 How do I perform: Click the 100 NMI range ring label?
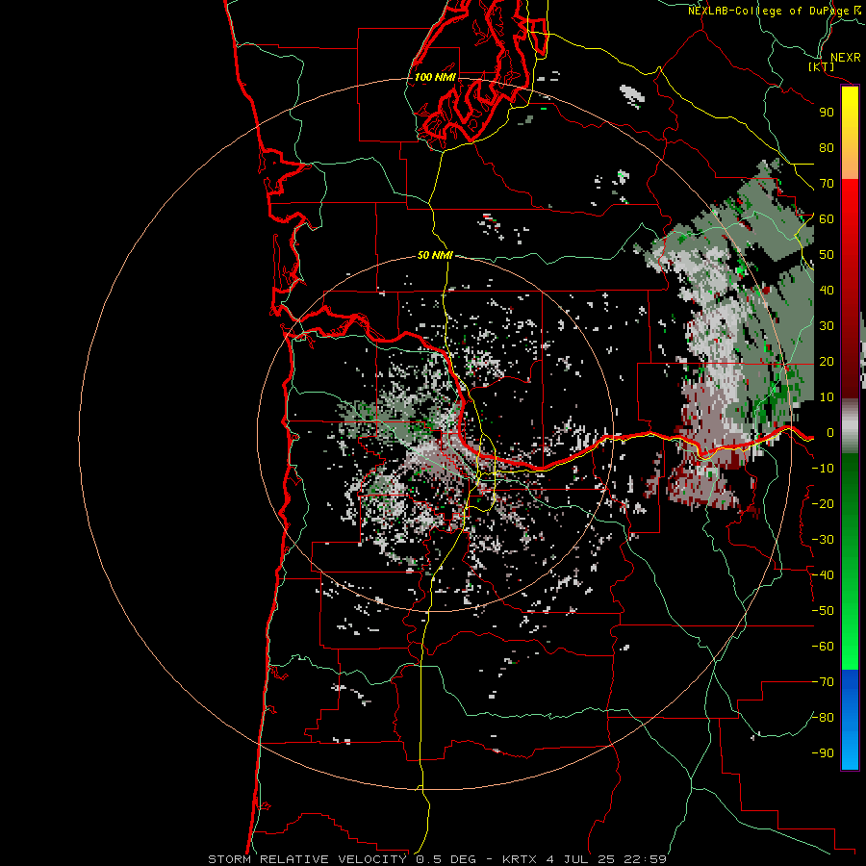click(x=435, y=77)
